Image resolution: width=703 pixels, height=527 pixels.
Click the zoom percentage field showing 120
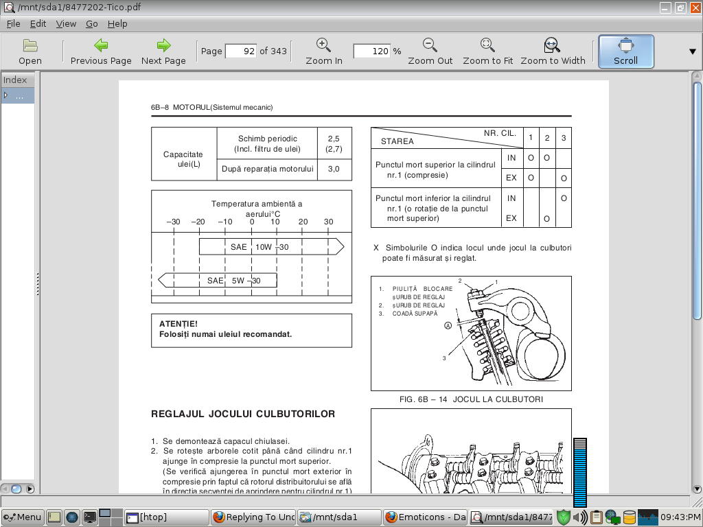(x=372, y=51)
